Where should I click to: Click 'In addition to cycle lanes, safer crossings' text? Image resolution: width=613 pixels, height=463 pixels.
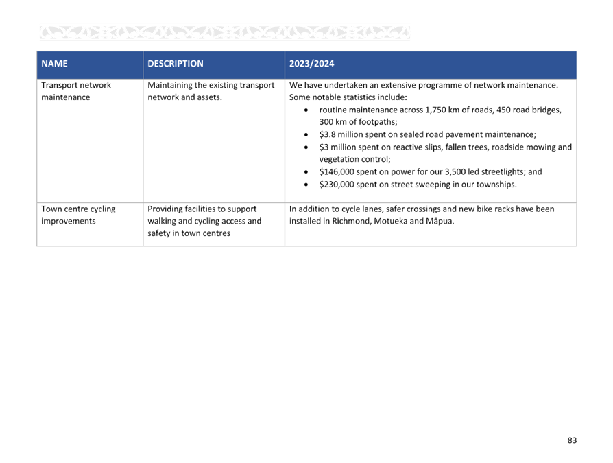pyautogui.click(x=422, y=209)
